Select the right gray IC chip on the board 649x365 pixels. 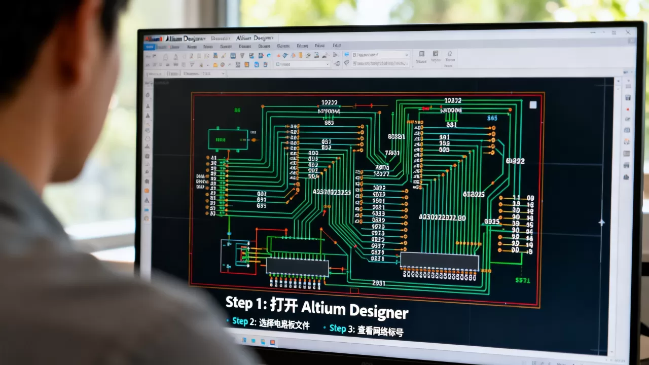[440, 262]
